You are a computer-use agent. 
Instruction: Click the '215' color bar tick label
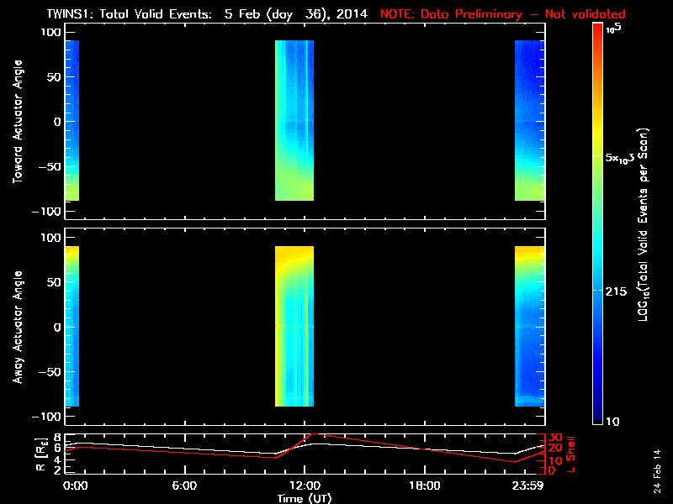click(618, 291)
